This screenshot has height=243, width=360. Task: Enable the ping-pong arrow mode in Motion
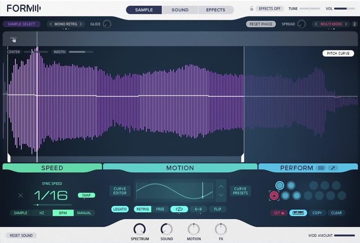(198, 209)
